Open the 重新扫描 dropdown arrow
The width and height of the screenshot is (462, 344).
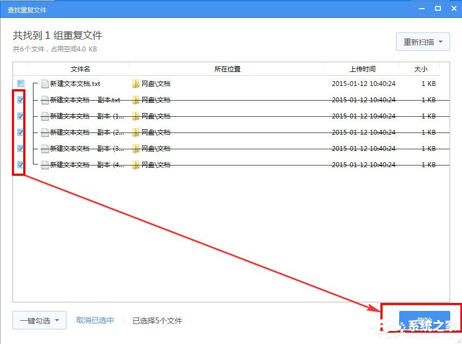440,42
